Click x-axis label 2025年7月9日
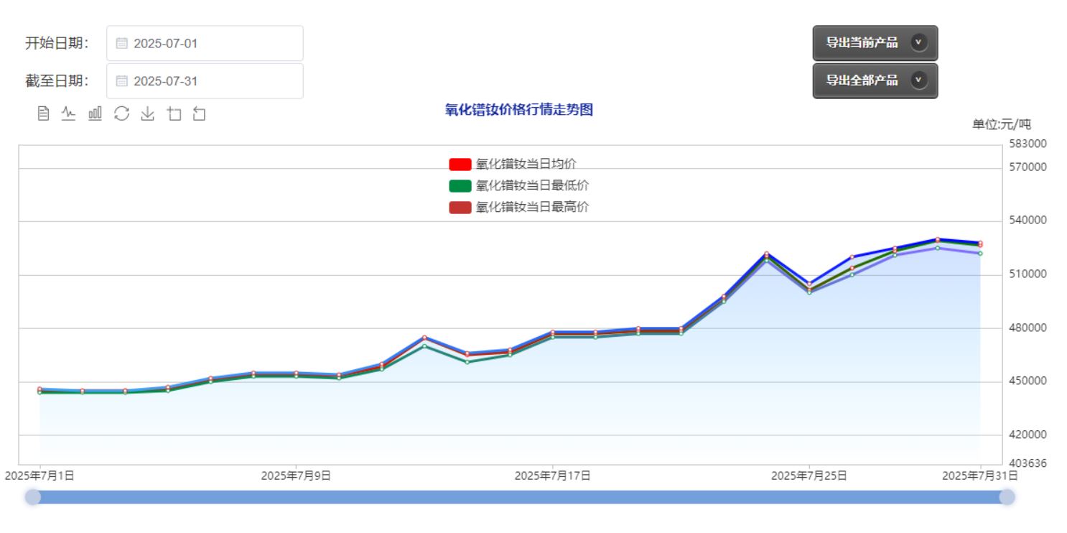This screenshot has height=533, width=1067. (296, 476)
